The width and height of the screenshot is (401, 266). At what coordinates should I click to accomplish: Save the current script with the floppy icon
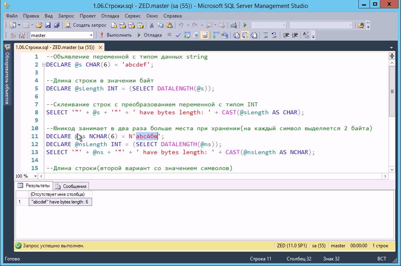click(48, 25)
